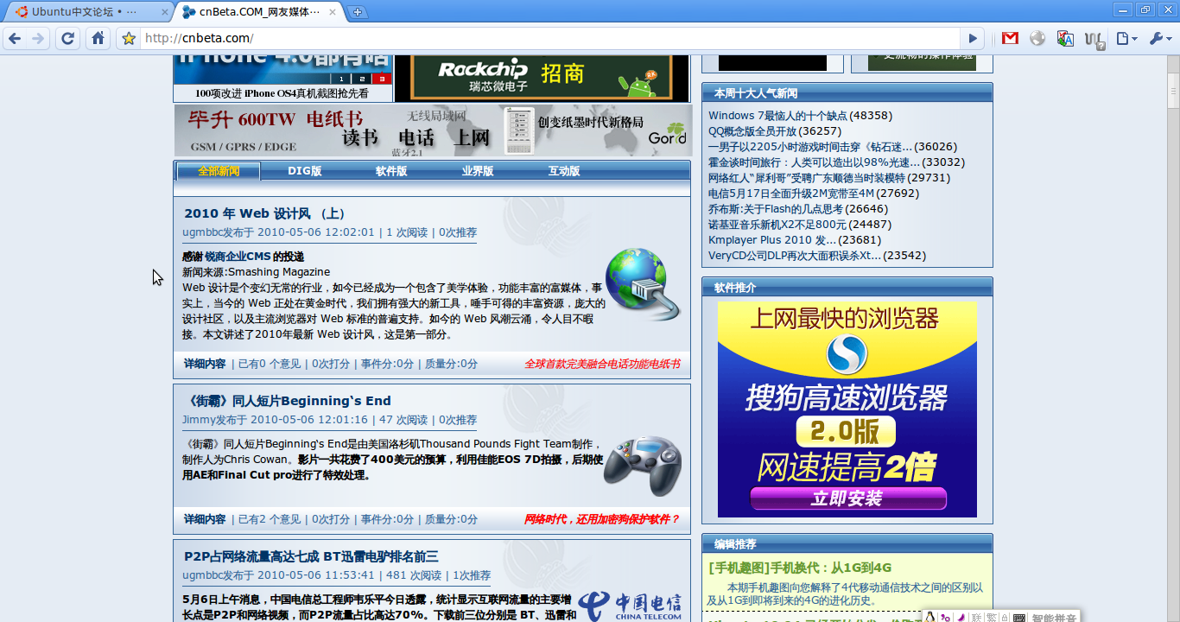This screenshot has height=622, width=1180.
Task: Open 一男子以2205小时游戏时间击穿 link
Action: pos(809,147)
